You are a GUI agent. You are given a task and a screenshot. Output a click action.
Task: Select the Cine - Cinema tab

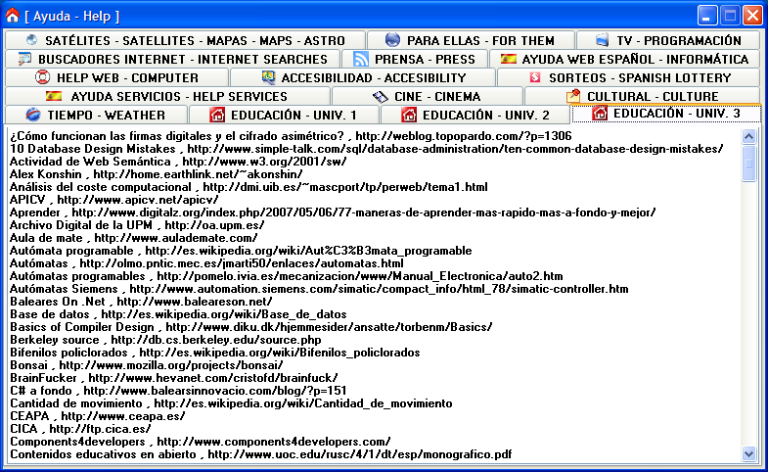pyautogui.click(x=428, y=96)
